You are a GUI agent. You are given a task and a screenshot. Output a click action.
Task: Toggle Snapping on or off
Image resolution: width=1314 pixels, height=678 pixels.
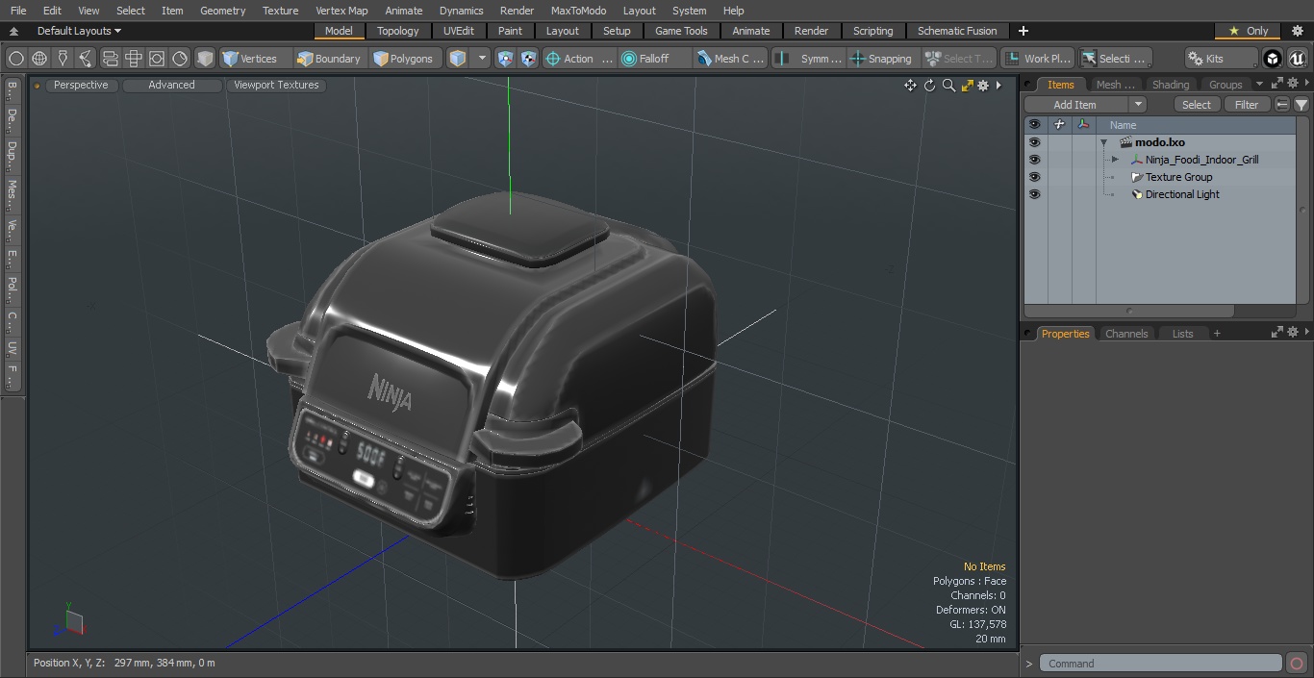coord(882,59)
